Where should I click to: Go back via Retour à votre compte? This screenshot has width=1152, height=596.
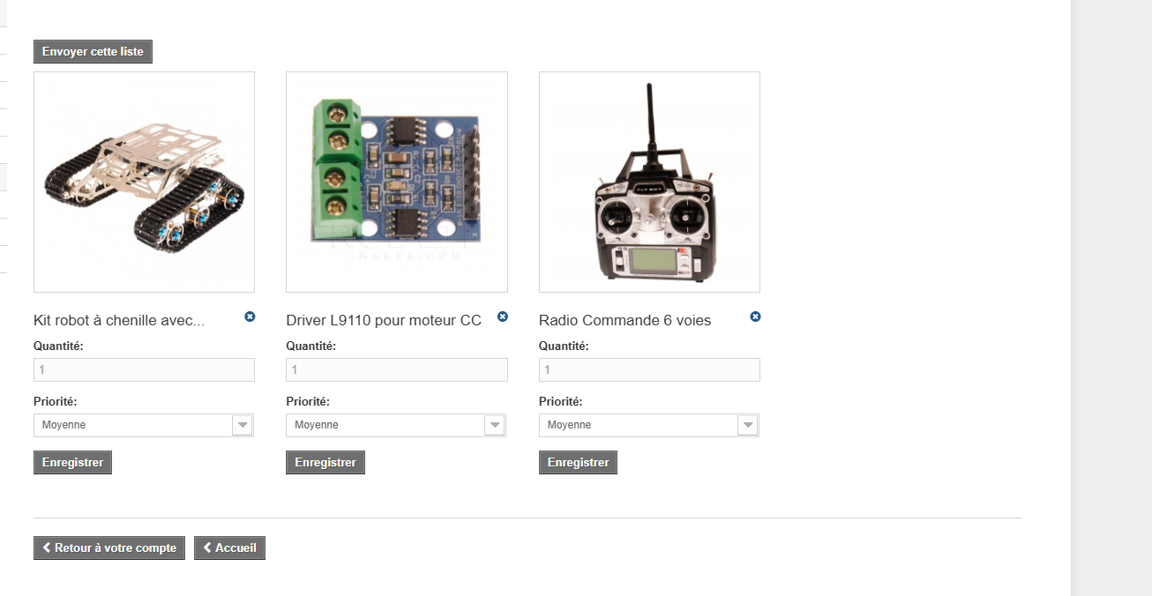(109, 548)
